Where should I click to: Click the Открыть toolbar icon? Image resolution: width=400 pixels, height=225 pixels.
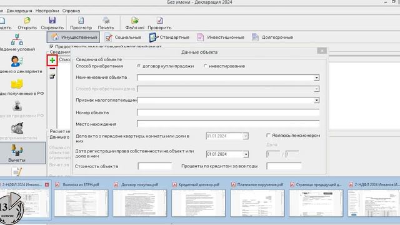(27, 21)
